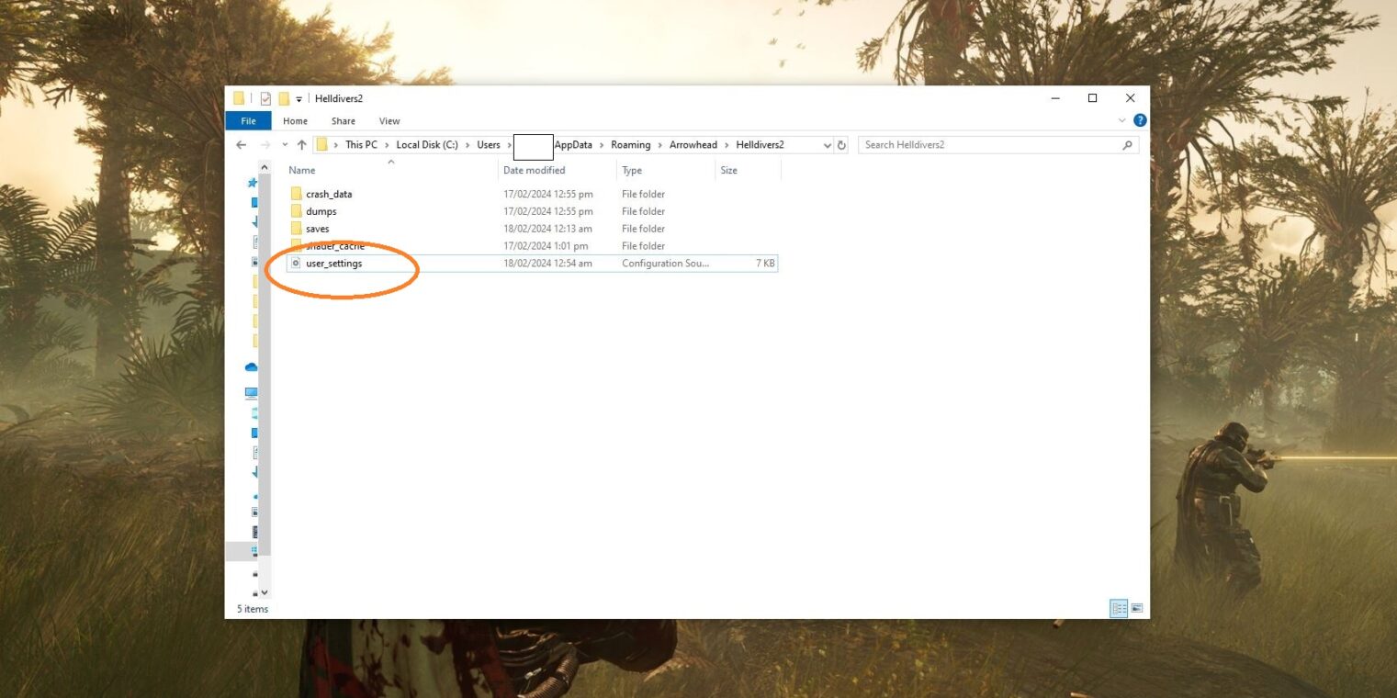The image size is (1397, 698).
Task: Select the saves folder
Action: (x=318, y=229)
